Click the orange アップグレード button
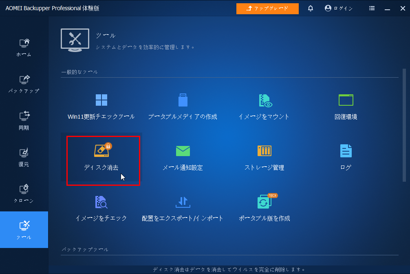 (267, 9)
